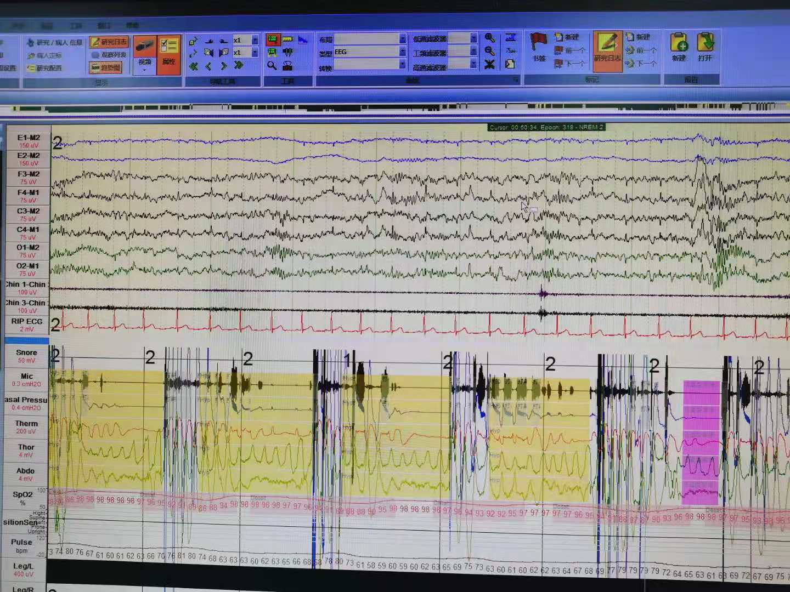Click the zoom in magnifier icon

pyautogui.click(x=489, y=38)
